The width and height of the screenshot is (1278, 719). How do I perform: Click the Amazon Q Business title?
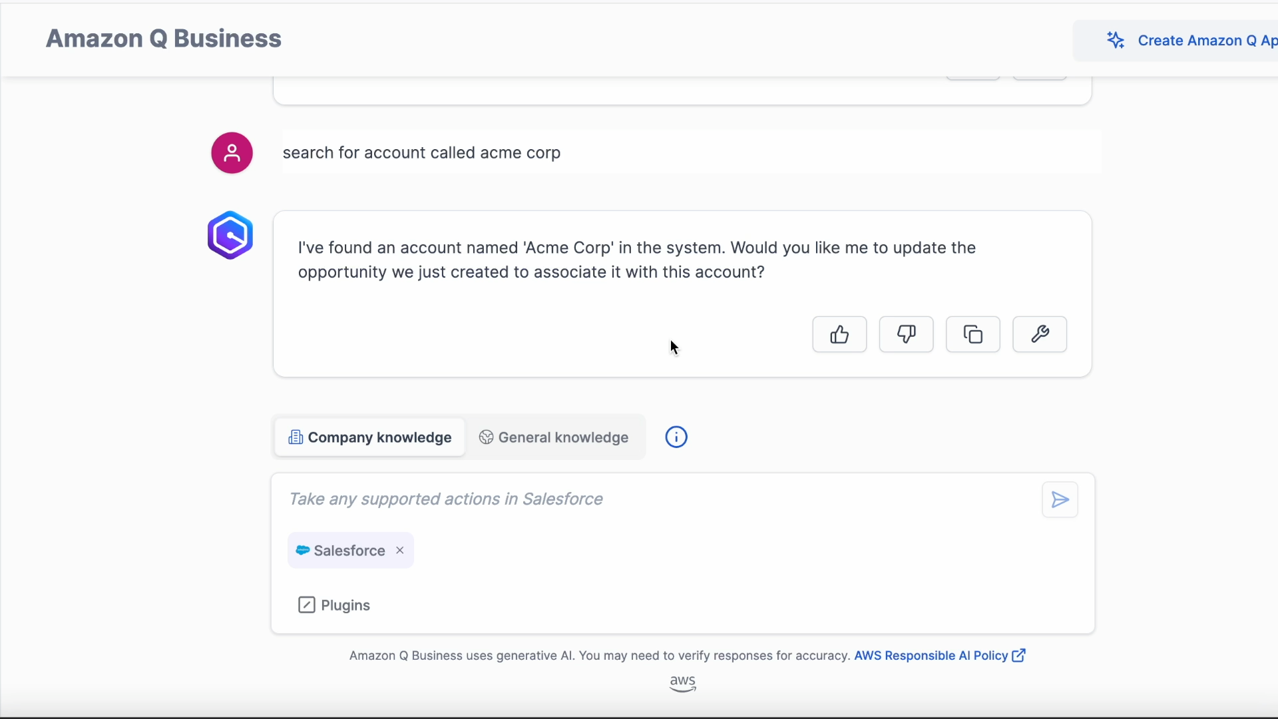pyautogui.click(x=164, y=39)
